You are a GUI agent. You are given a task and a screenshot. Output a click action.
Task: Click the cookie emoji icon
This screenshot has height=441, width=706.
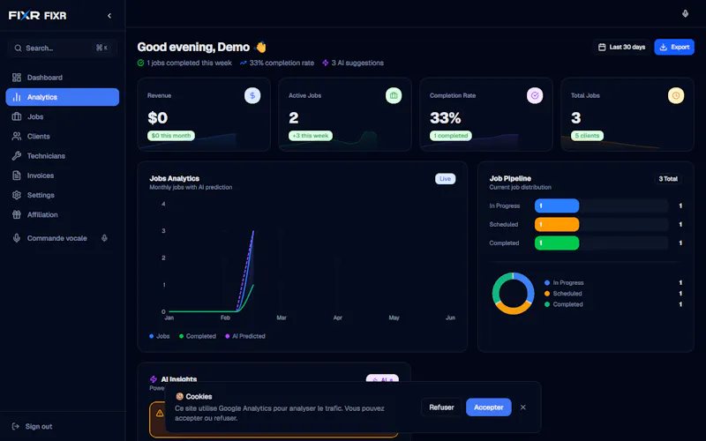tap(179, 396)
